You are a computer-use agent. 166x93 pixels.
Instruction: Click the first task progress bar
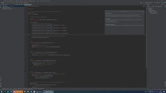[124, 14]
